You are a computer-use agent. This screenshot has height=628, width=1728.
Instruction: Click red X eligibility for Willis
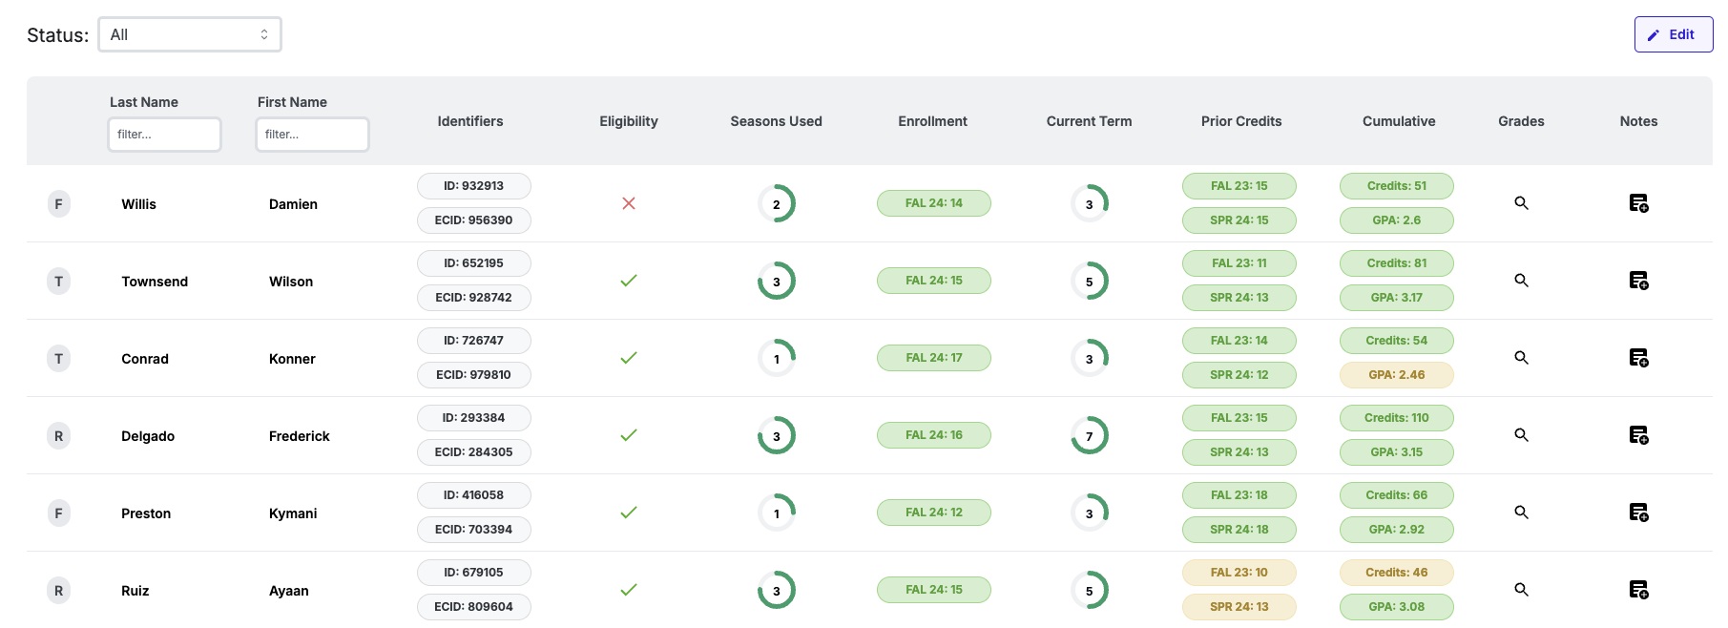629,203
